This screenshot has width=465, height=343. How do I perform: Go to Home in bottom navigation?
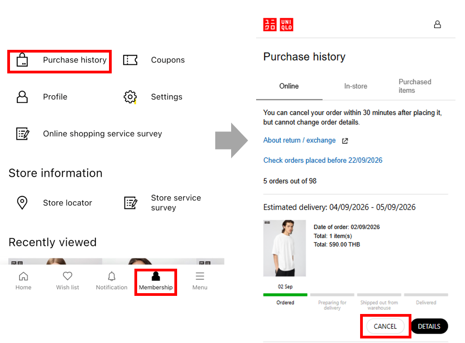24,281
